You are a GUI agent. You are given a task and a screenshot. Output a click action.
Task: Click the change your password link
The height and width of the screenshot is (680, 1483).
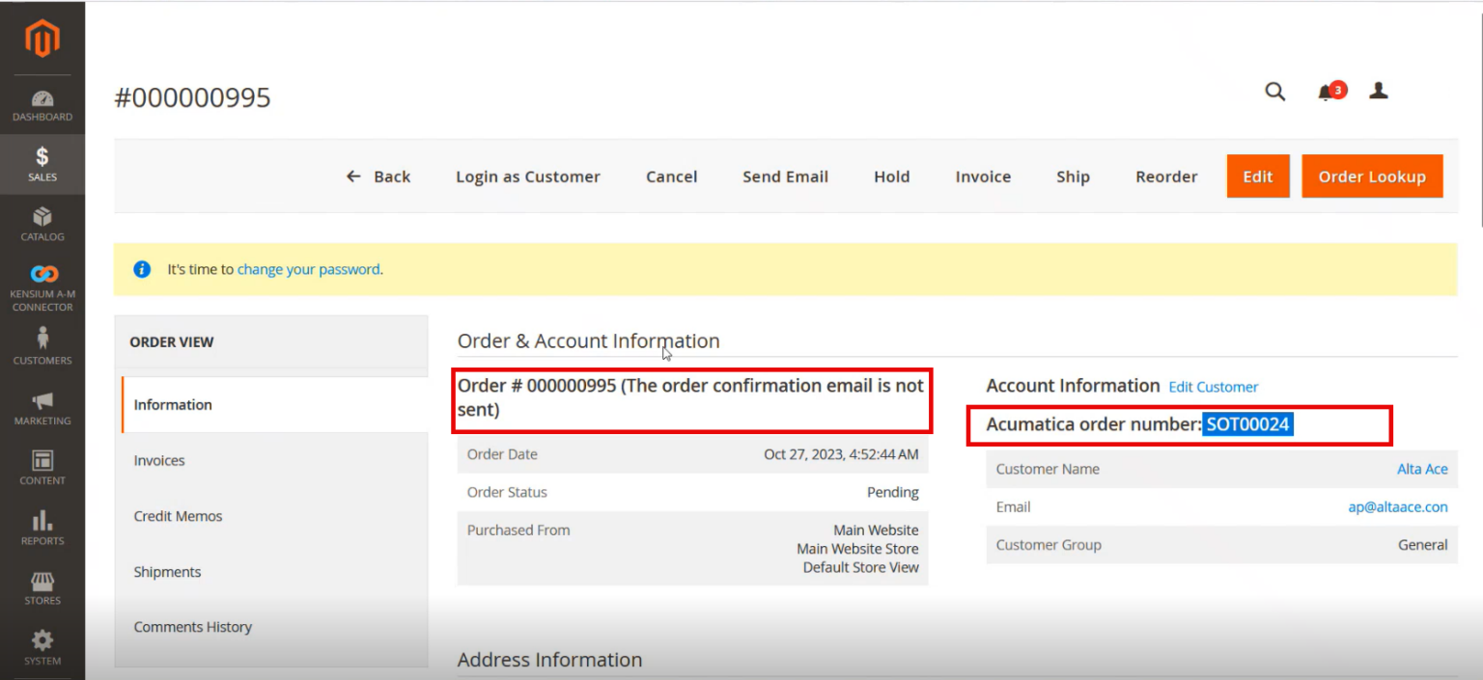click(x=308, y=269)
